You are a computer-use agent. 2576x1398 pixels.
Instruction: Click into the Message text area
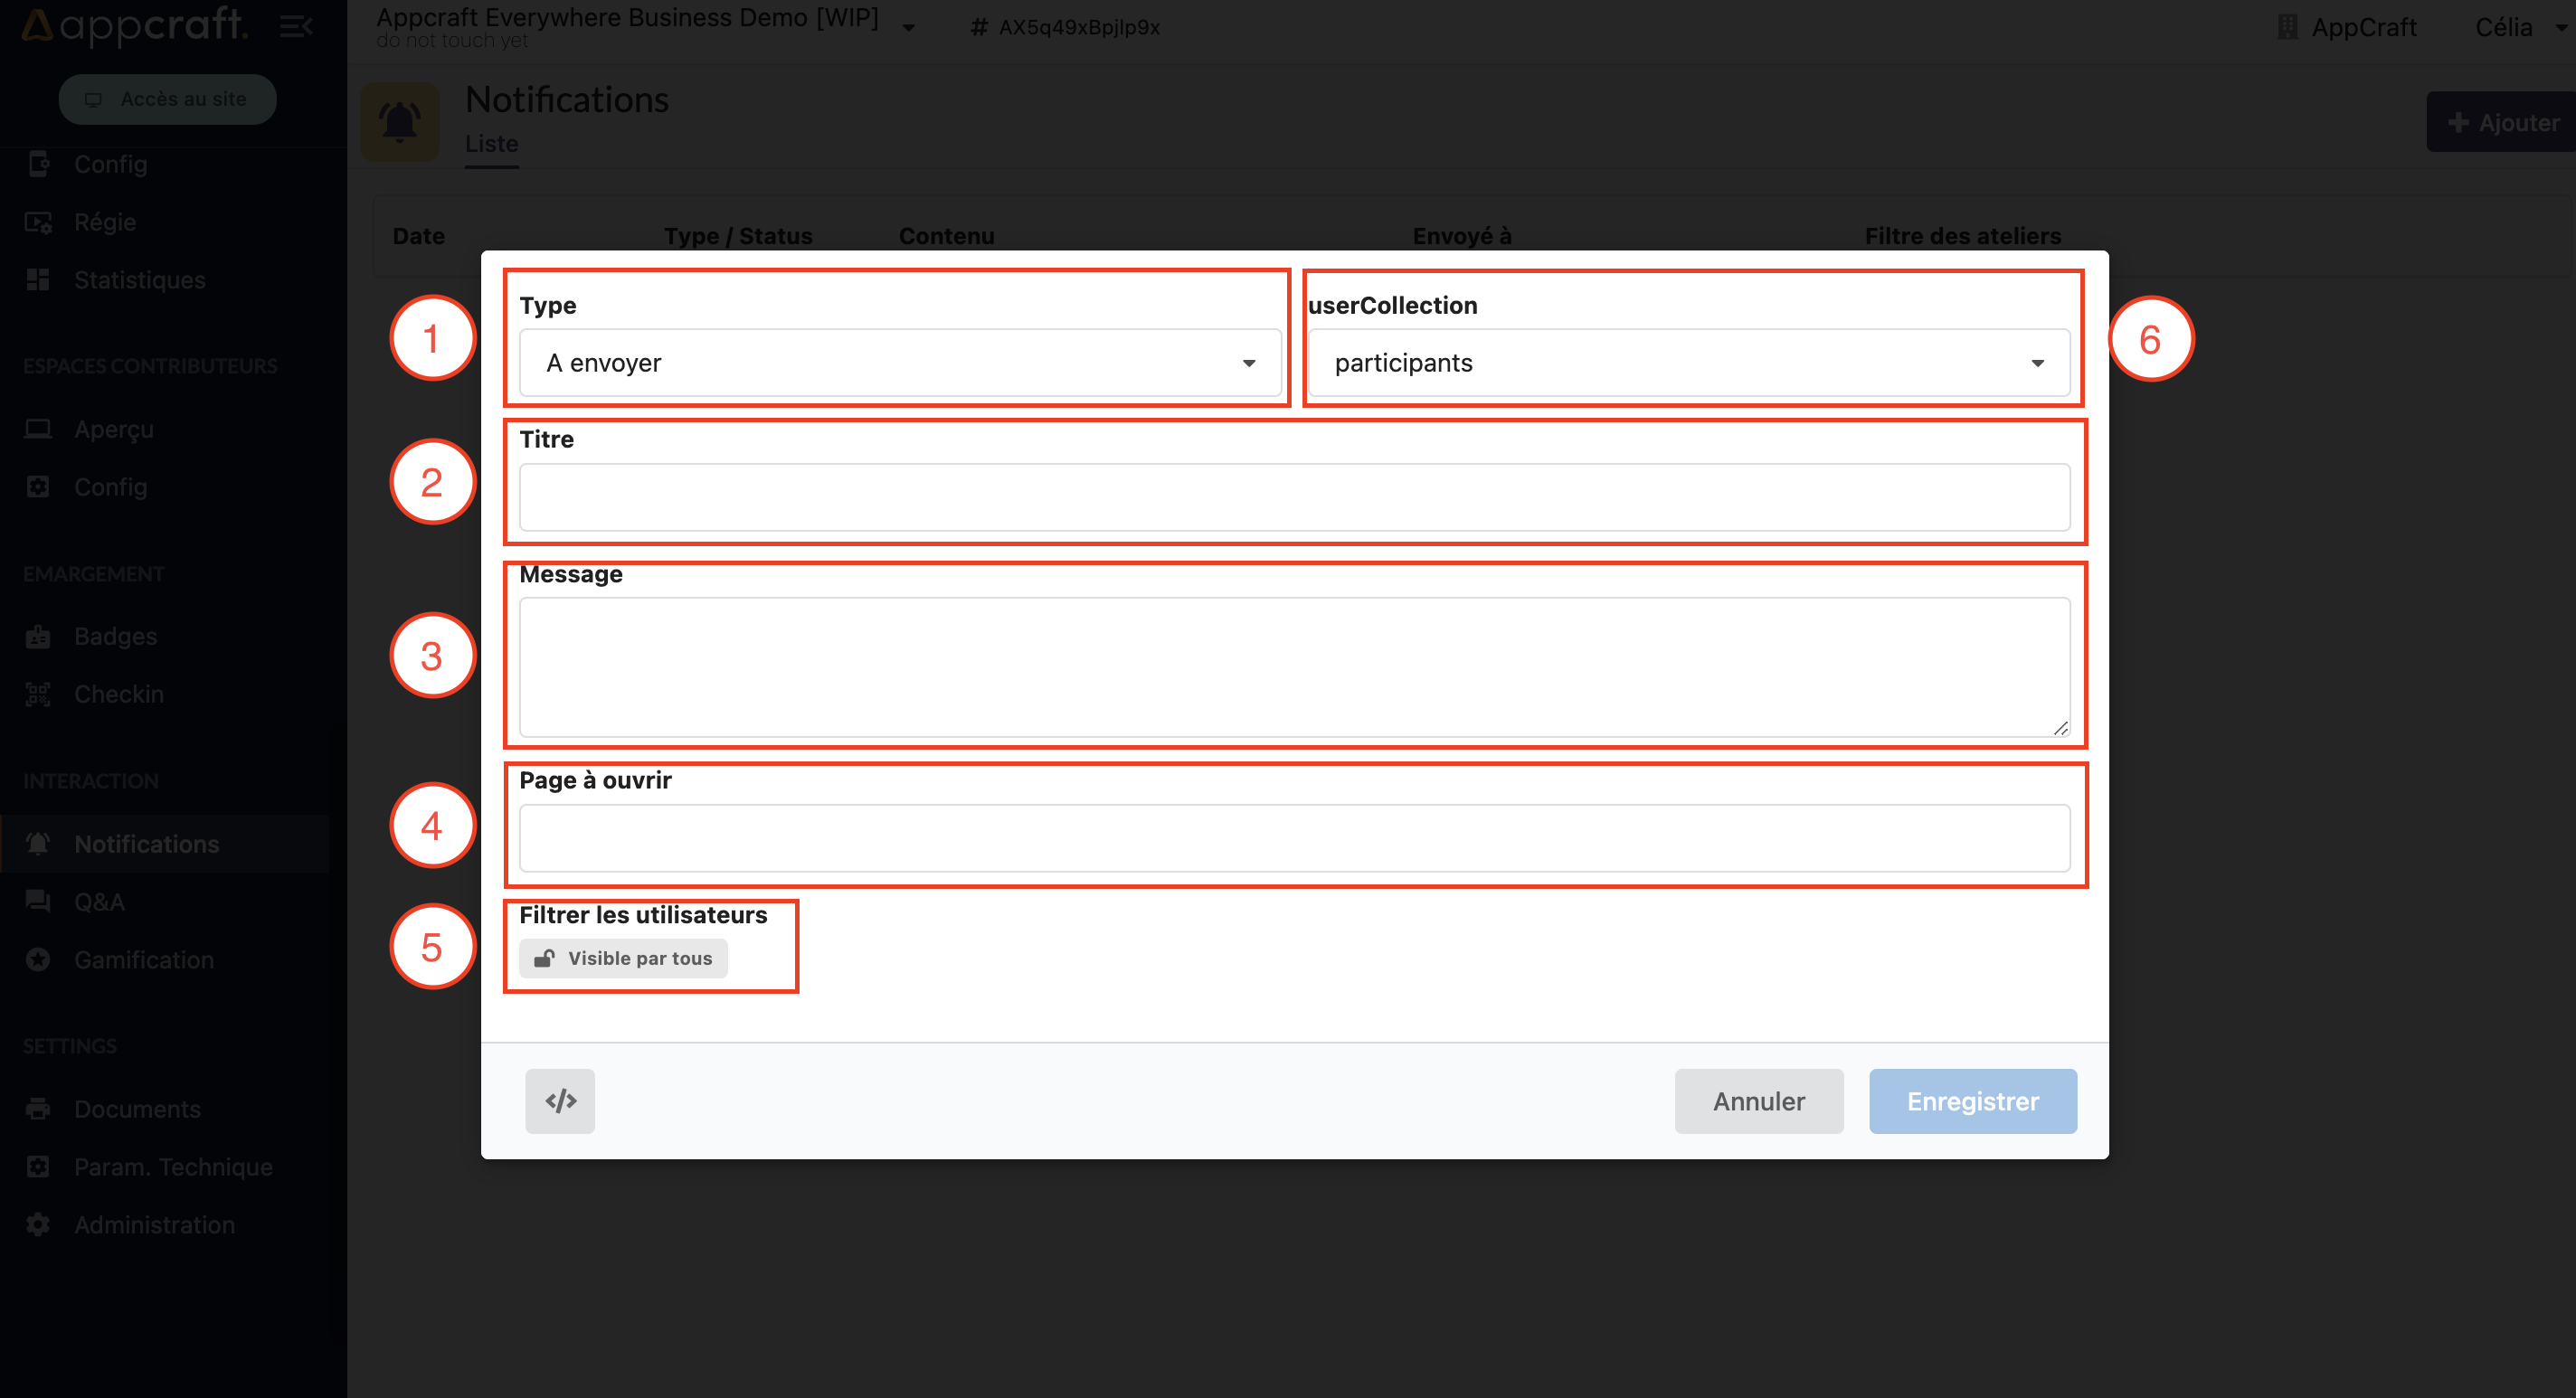pyautogui.click(x=1294, y=667)
